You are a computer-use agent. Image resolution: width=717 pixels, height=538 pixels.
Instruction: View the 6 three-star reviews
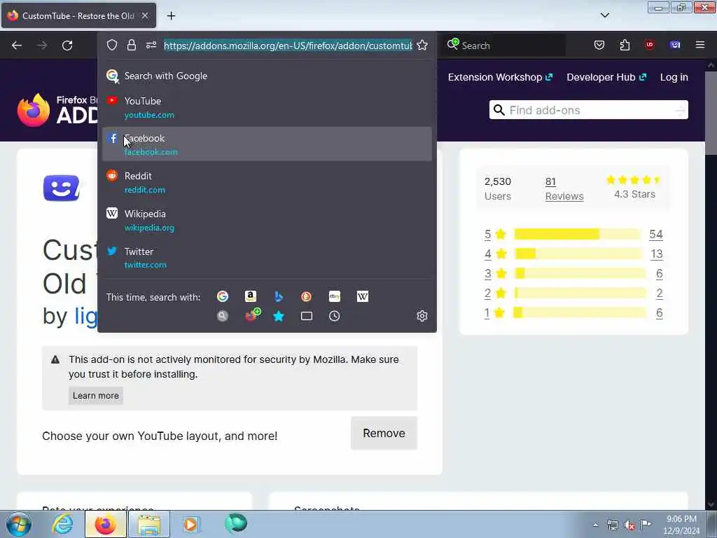coord(660,274)
